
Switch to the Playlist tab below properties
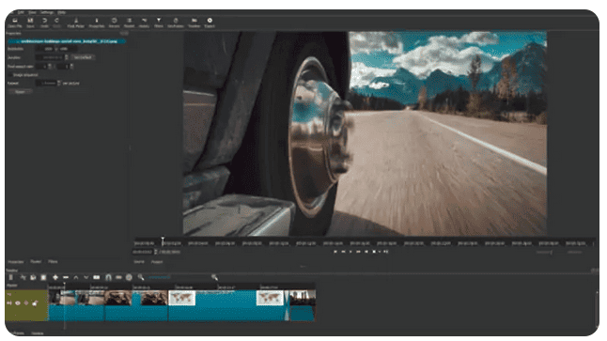tap(36, 262)
